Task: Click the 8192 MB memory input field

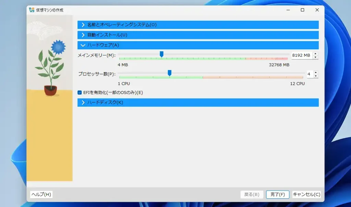Action: tap(301, 55)
